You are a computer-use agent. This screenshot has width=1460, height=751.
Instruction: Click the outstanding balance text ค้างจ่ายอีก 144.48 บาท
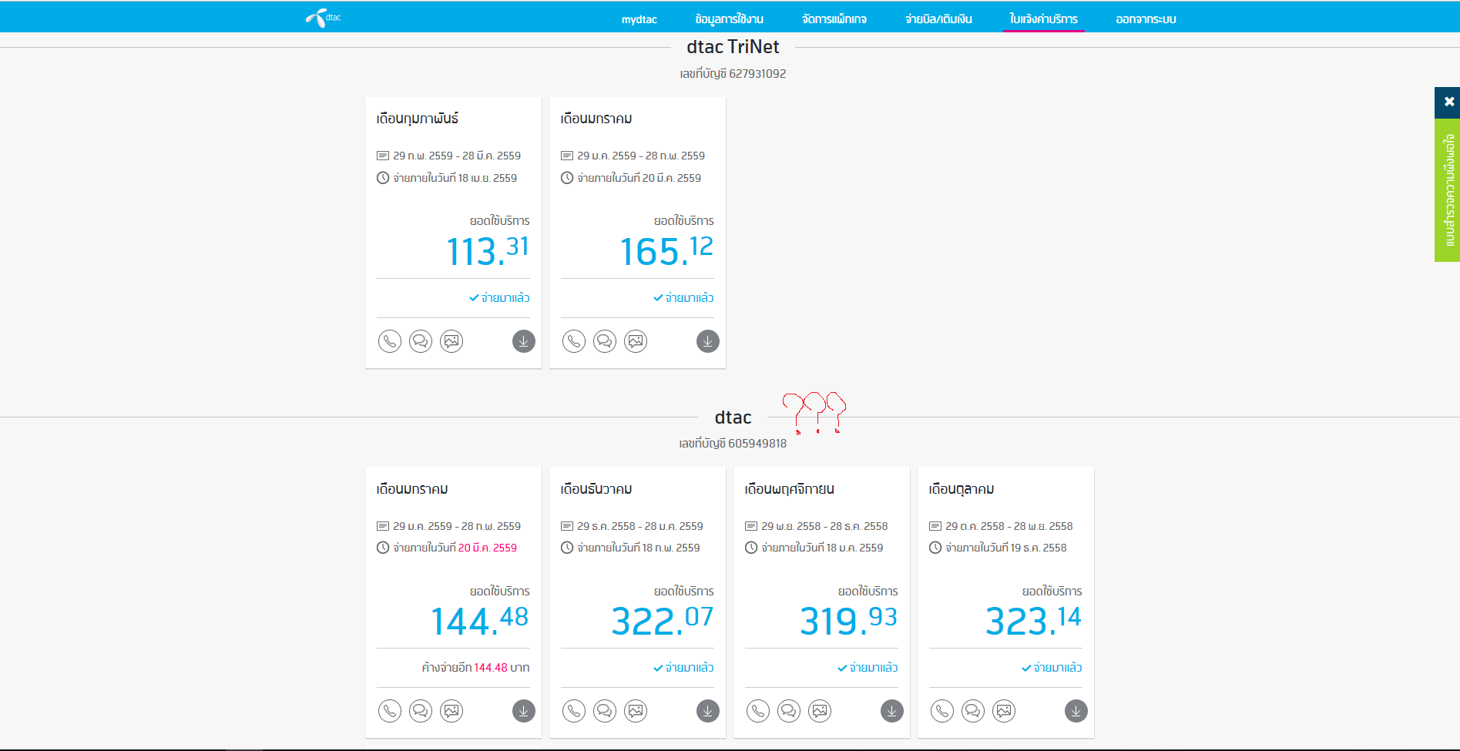475,668
